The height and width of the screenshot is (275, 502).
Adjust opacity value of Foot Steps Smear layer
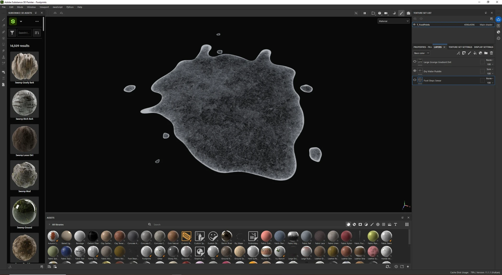(490, 83)
